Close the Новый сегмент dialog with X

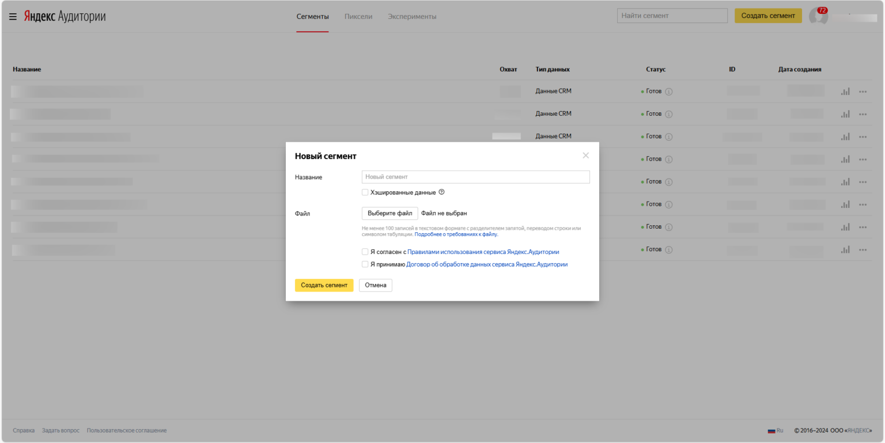[585, 156]
